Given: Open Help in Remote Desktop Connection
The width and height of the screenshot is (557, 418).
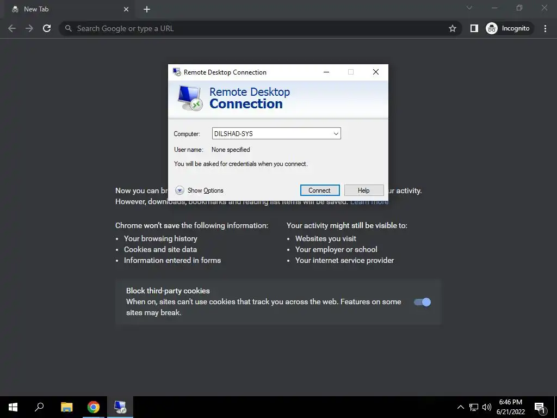Looking at the screenshot, I should click(x=364, y=190).
